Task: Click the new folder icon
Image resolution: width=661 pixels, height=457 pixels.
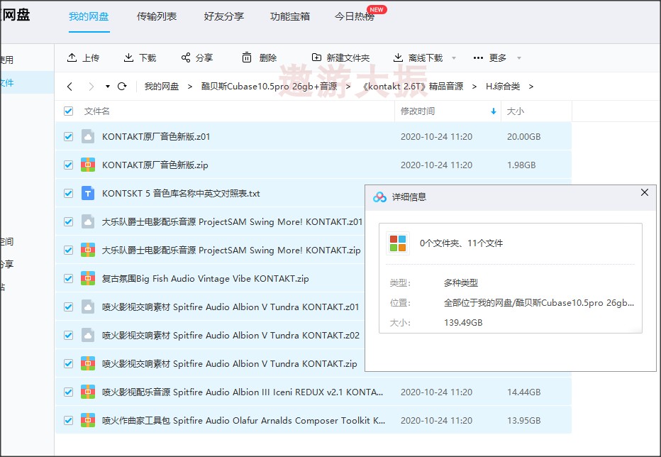Action: pos(316,57)
